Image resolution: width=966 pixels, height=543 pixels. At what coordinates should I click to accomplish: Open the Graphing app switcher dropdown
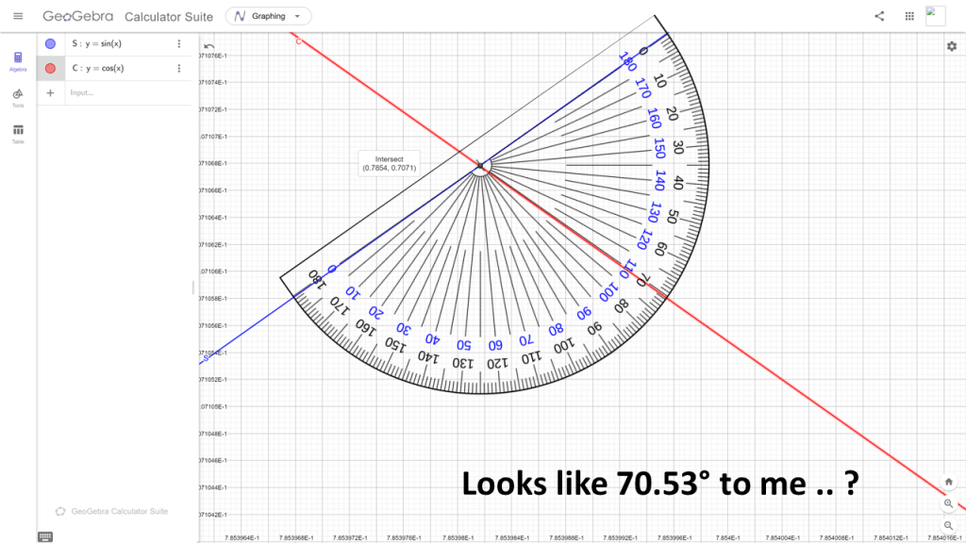(x=268, y=16)
